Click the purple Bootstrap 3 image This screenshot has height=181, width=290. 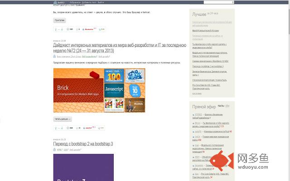[x=83, y=167]
